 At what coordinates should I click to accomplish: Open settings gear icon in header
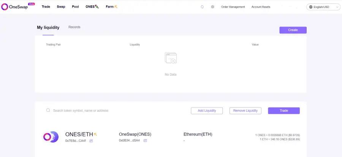coord(213,7)
